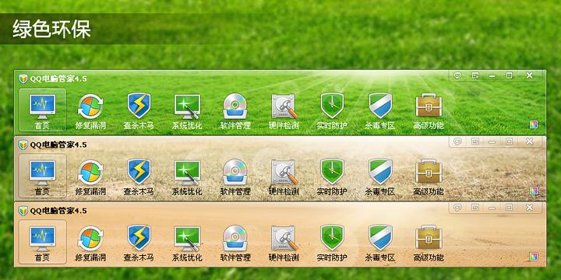Viewport: 561px width, 280px height.
Task: Go to 首页 in the sand window
Action: point(42,242)
